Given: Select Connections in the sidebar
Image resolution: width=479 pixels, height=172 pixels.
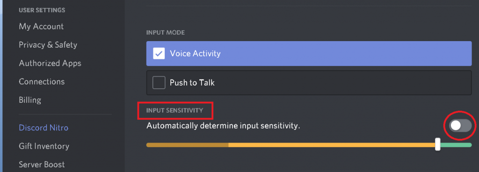Looking at the screenshot, I should [x=42, y=82].
